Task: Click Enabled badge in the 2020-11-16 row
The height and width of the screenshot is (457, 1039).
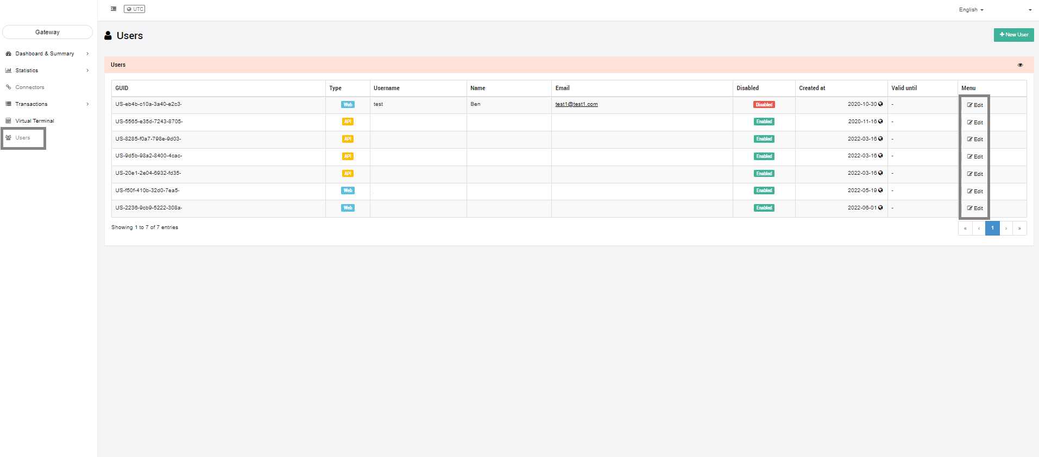Action: (x=764, y=122)
